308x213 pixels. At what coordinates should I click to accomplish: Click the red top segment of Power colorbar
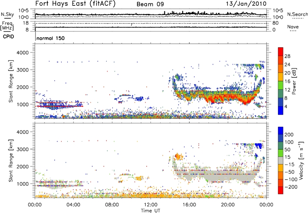point(281,52)
